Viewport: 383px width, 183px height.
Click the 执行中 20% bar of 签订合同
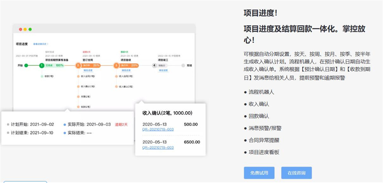92,66
